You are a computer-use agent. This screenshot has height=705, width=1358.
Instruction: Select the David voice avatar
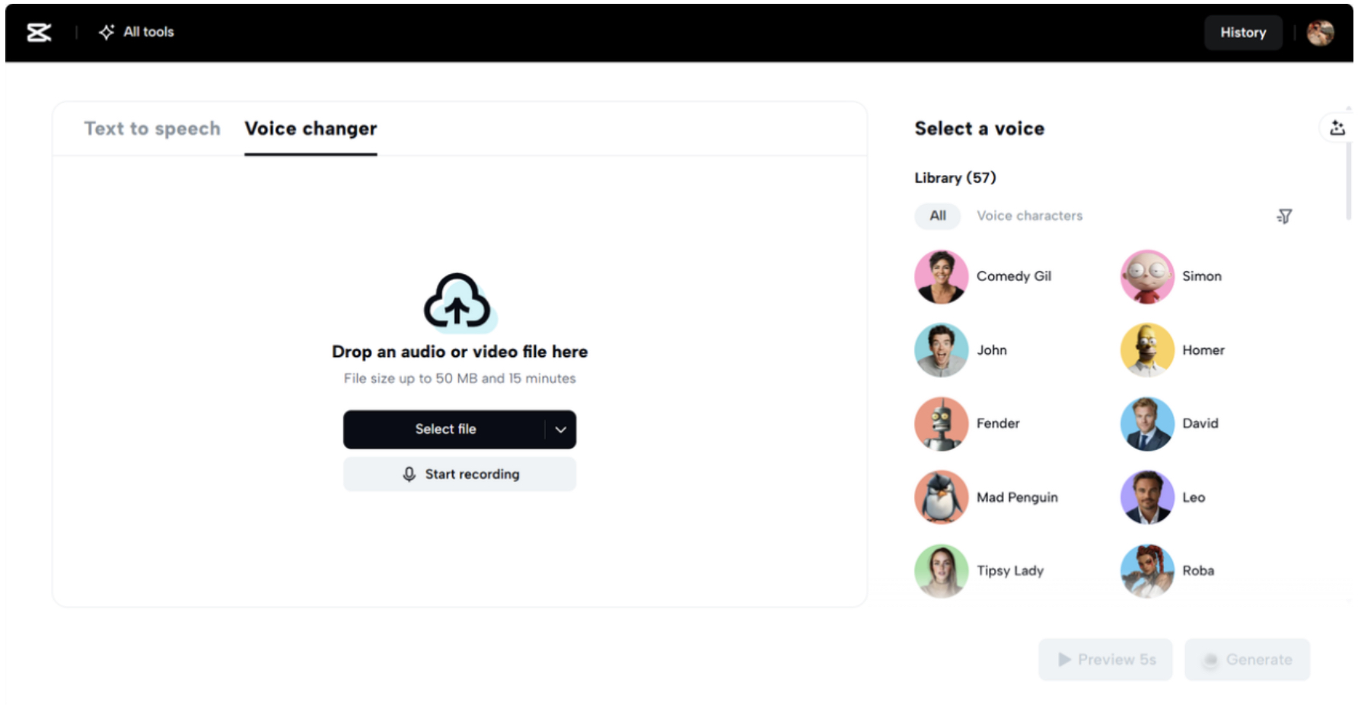point(1147,423)
